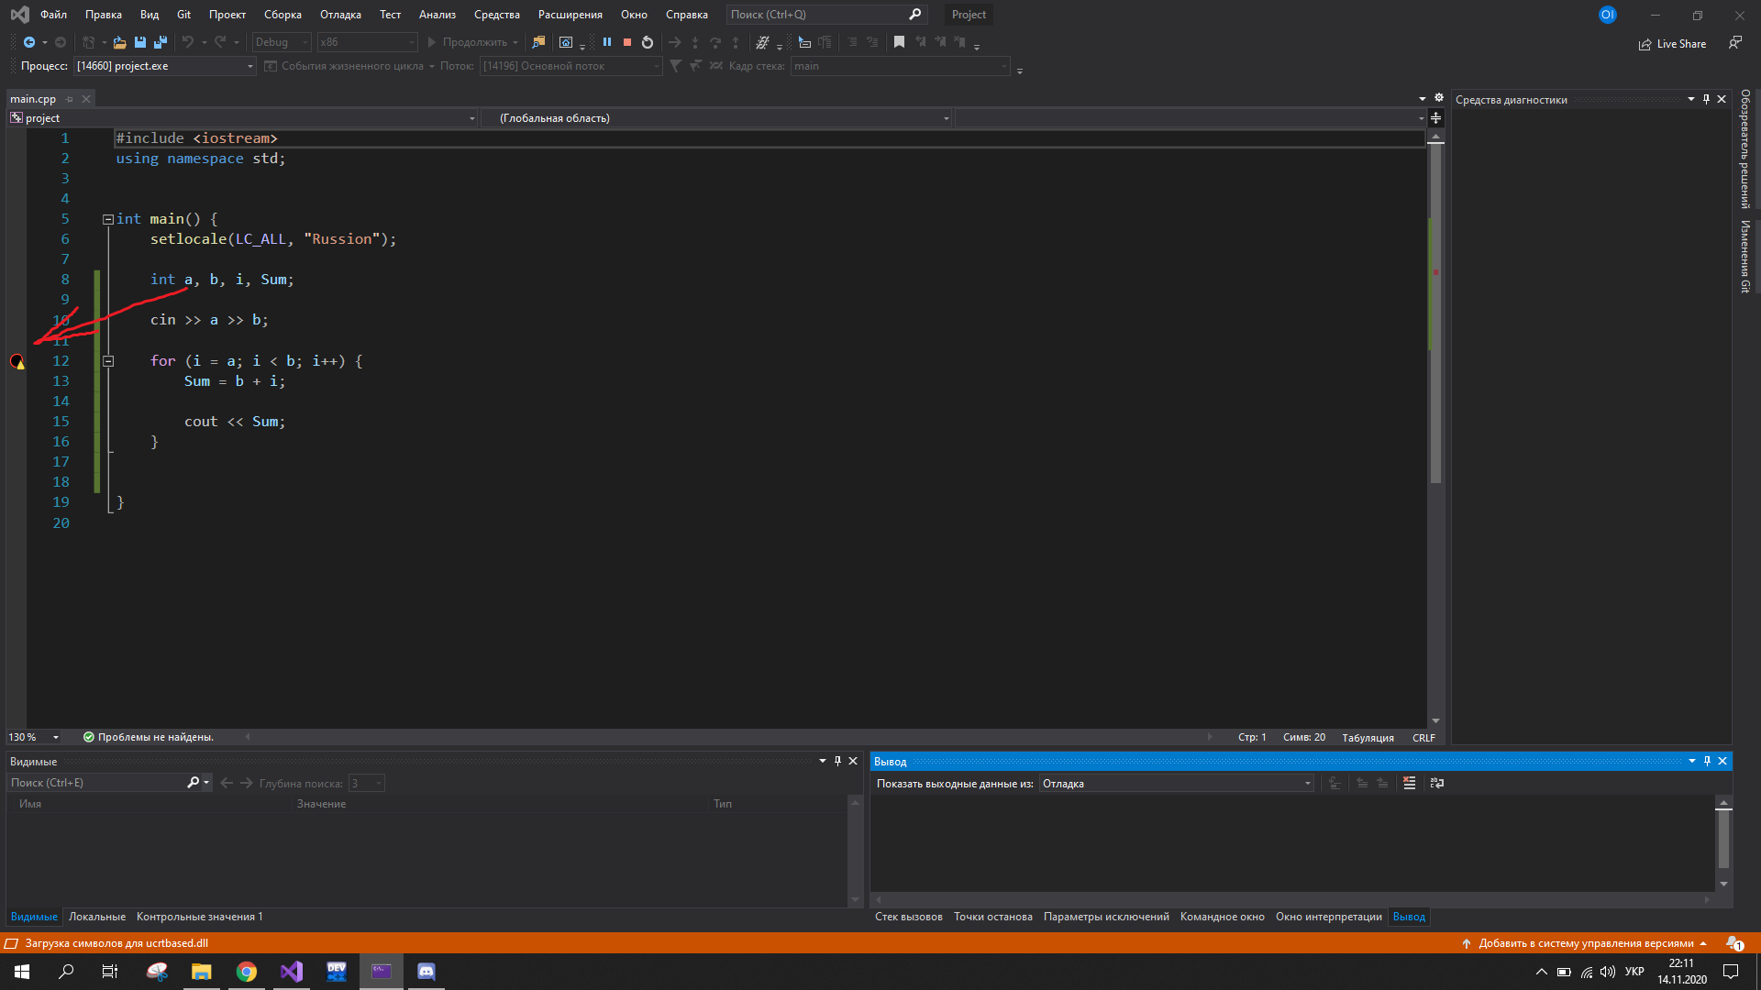
Task: Open the Файл menu
Action: (53, 15)
